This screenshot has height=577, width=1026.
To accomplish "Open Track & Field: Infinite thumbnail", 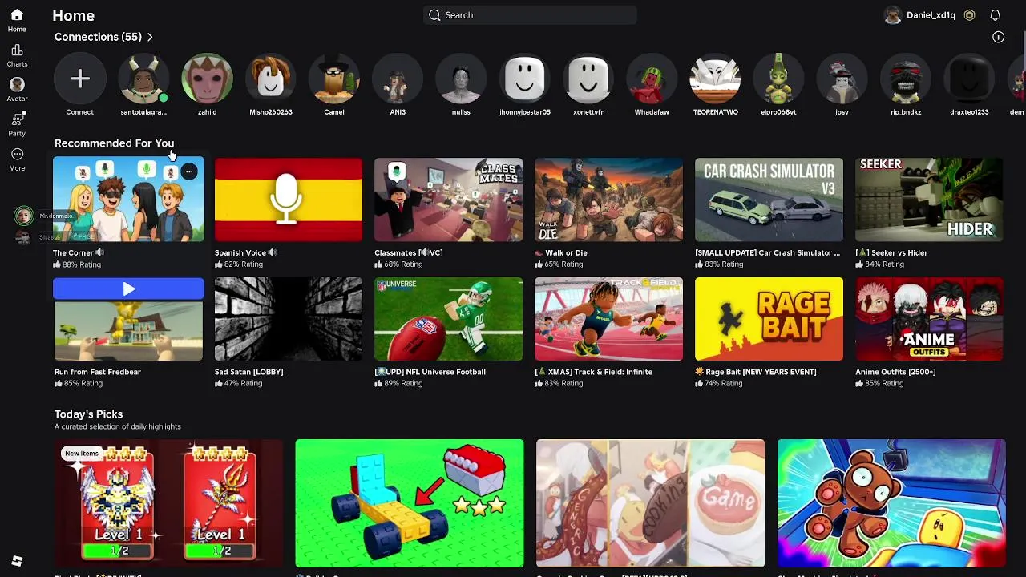I will [x=608, y=319].
